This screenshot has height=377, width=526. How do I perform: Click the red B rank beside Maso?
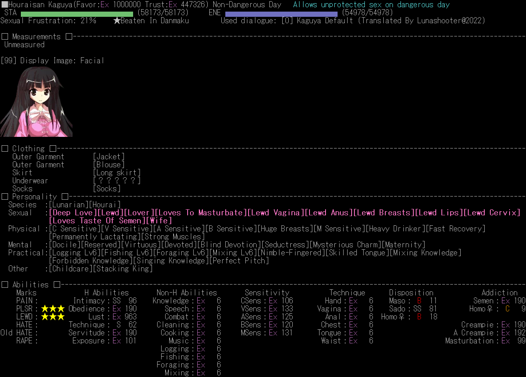(x=419, y=301)
